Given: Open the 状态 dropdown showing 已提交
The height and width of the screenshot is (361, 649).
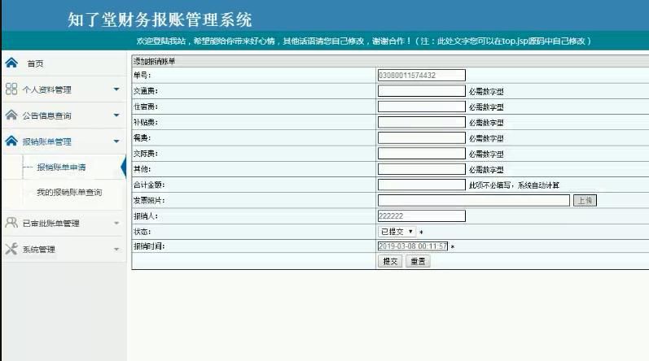Looking at the screenshot, I should [x=397, y=231].
